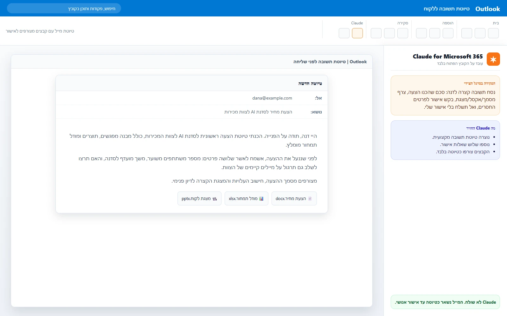507x316 pixels.
Task: Click the bullet הקבצים צורפו כטיוטה בלבד
Action: coord(463,152)
